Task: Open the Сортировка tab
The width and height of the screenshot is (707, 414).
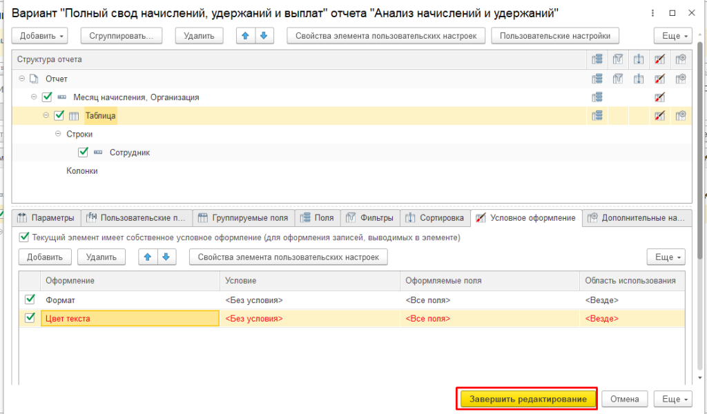Action: coord(434,218)
